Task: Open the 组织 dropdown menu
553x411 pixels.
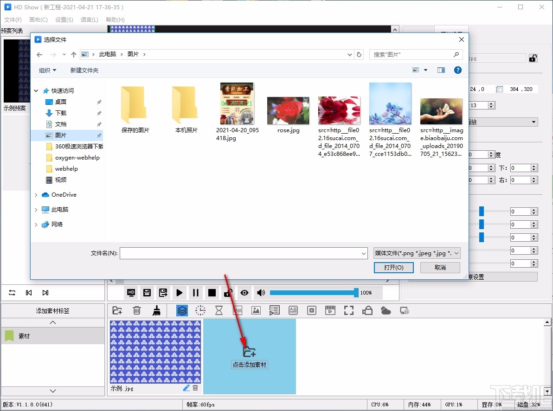Action: pyautogui.click(x=47, y=70)
